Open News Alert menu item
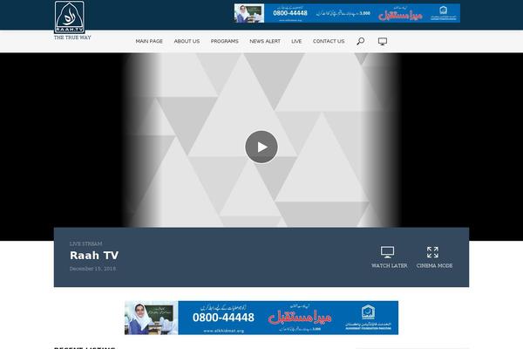The image size is (523, 349). pos(265,41)
